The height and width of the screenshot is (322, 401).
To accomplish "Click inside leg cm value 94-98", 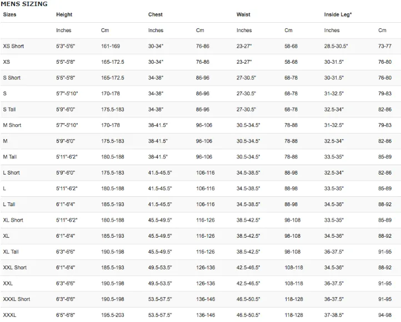I will pyautogui.click(x=385, y=315).
